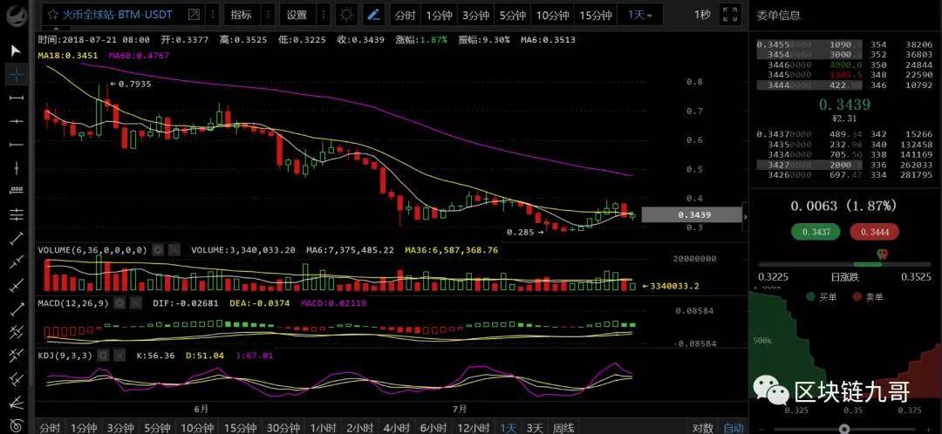
Task: Toggle the sun brightness theme icon
Action: pyautogui.click(x=346, y=15)
